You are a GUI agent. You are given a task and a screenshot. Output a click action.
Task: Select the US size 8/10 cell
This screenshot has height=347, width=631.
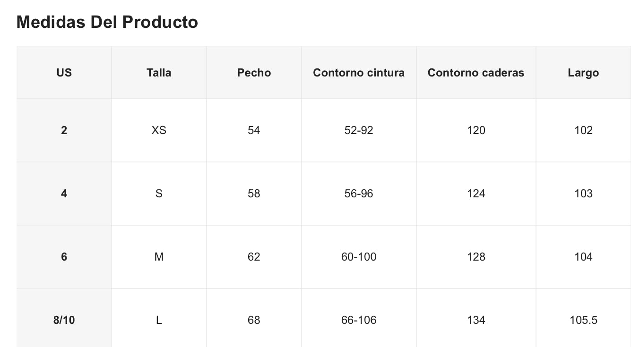(x=64, y=320)
